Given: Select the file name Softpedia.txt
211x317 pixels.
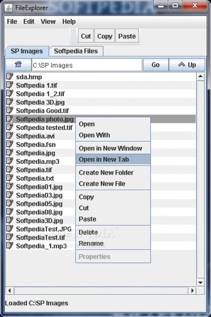Looking at the screenshot, I should pyautogui.click(x=35, y=178).
